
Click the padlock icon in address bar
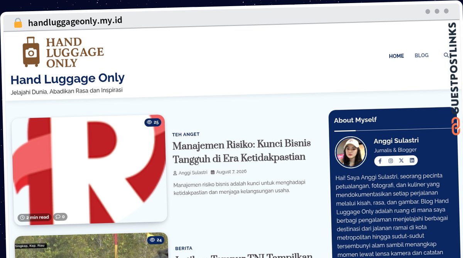18,23
